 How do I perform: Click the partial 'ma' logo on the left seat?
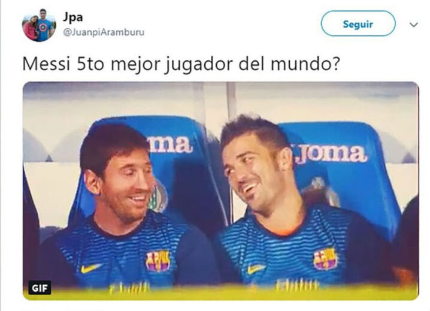[171, 144]
